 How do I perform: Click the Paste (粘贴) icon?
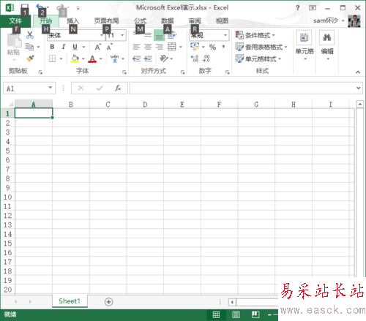coord(14,41)
